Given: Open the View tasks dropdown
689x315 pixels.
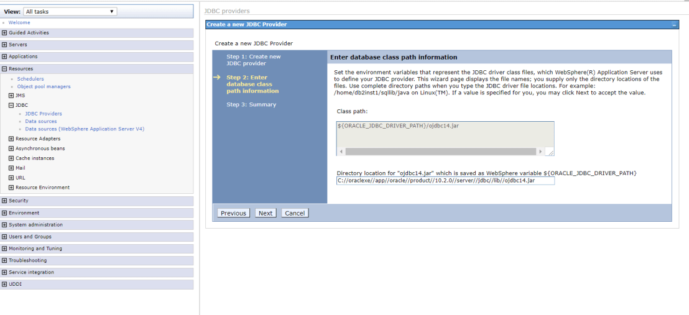Looking at the screenshot, I should click(70, 12).
